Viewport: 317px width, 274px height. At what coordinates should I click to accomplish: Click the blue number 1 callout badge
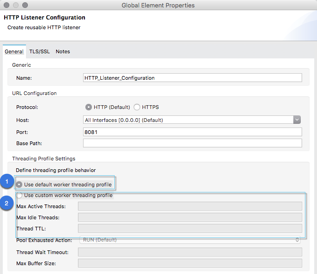(7, 182)
